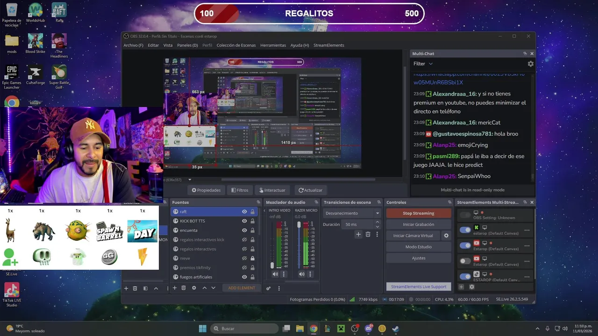Open RAZER MICRO channel options menu
Viewport: 598px width, 336px height.
point(310,274)
